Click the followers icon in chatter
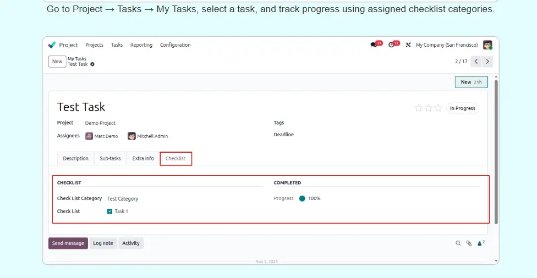537x278 pixels. tap(480, 243)
